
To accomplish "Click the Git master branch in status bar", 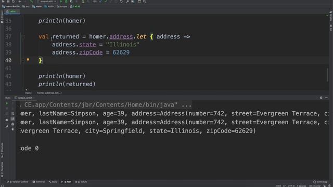I will point(315,186).
